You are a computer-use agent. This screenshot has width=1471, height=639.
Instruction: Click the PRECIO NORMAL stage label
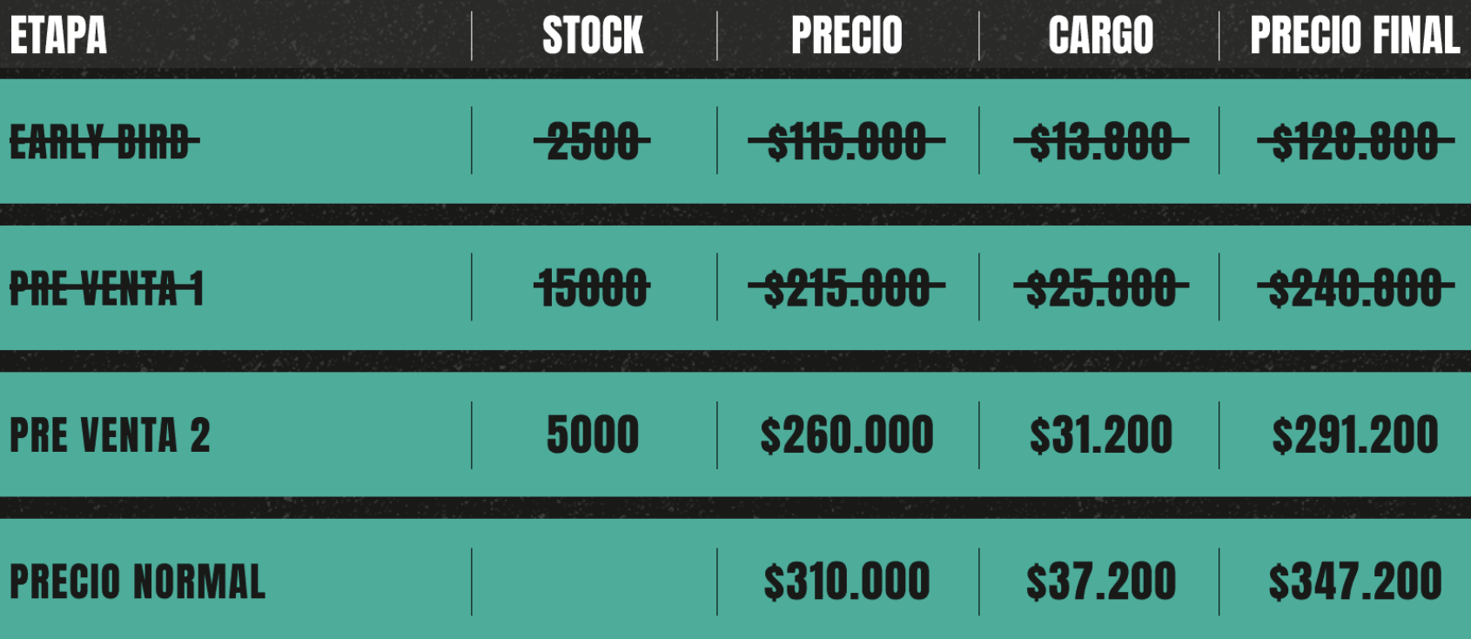(138, 582)
